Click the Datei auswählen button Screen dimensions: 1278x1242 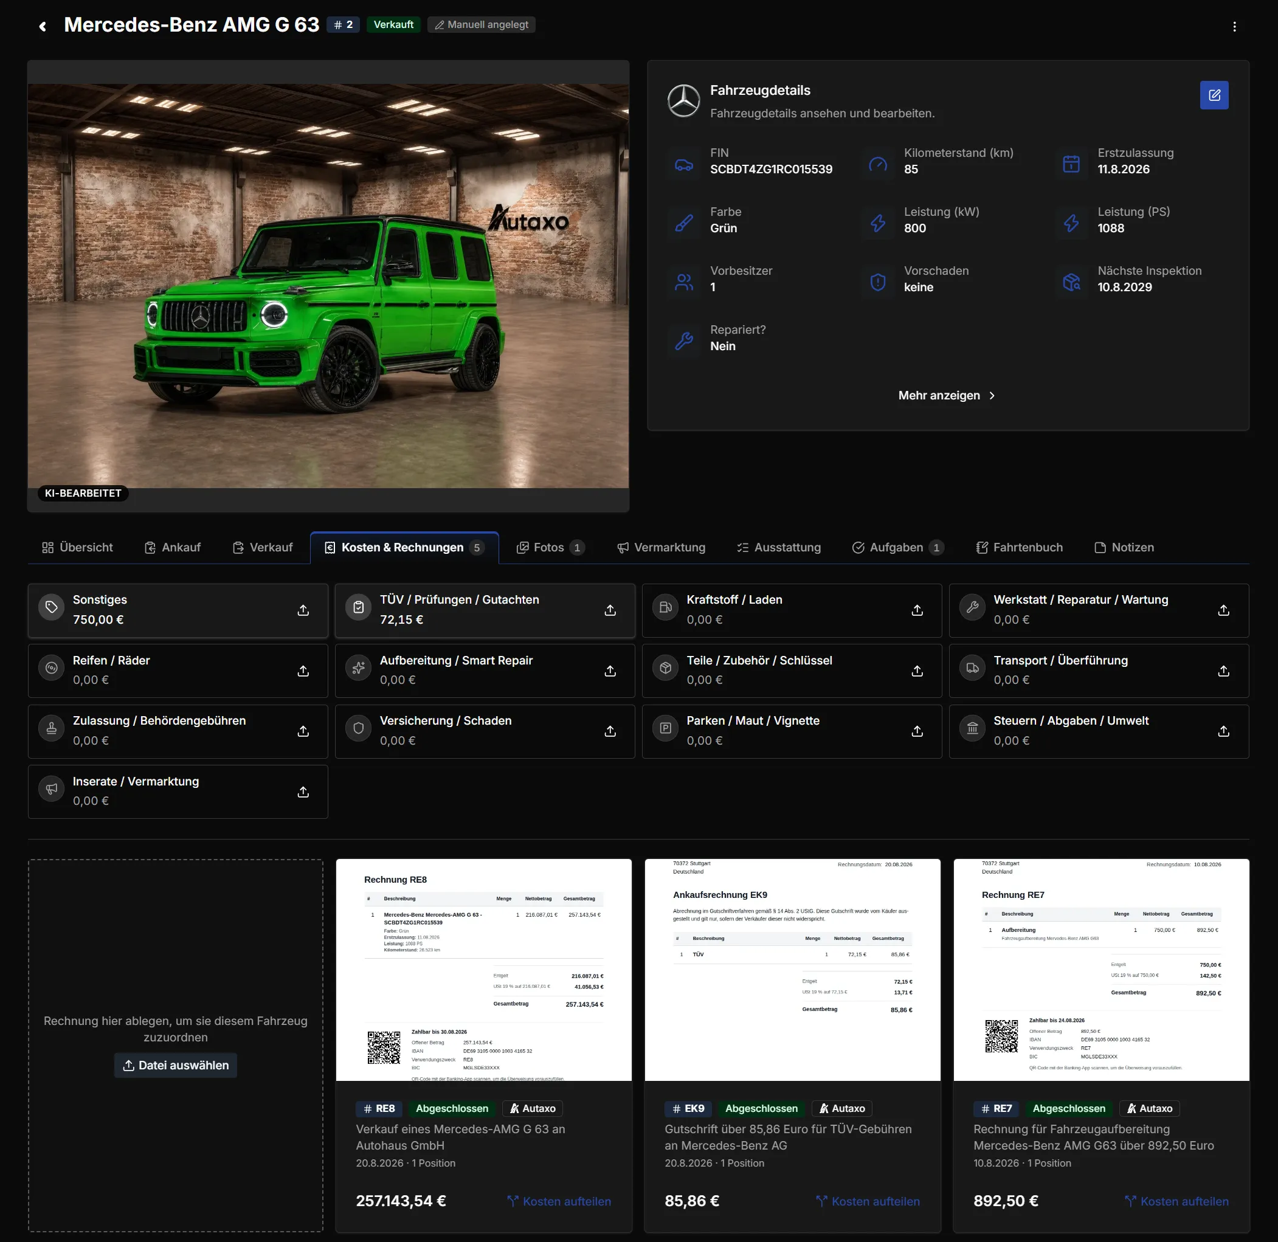[x=176, y=1065]
